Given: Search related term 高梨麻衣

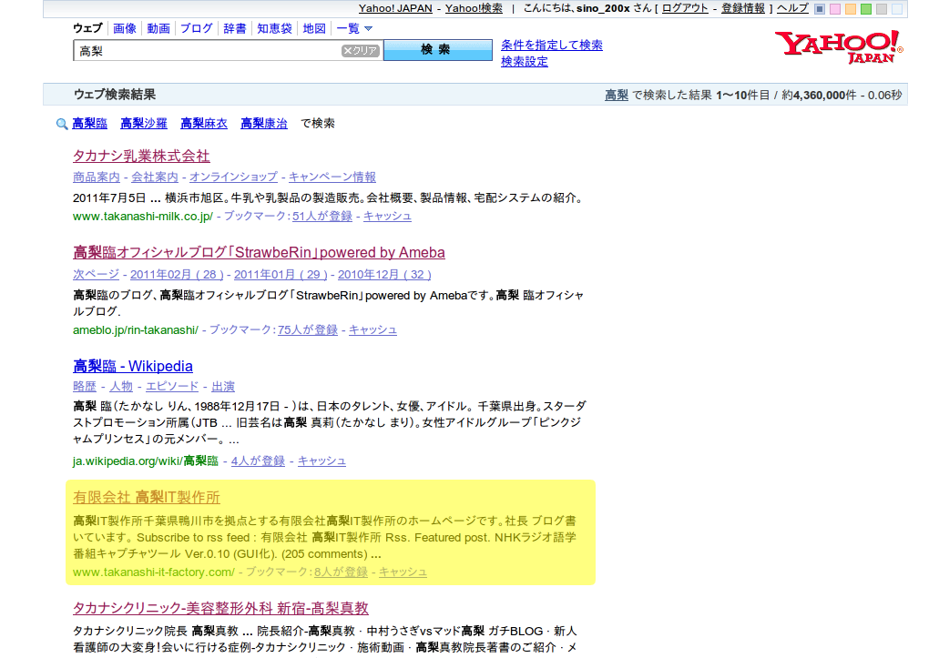Looking at the screenshot, I should (x=204, y=124).
